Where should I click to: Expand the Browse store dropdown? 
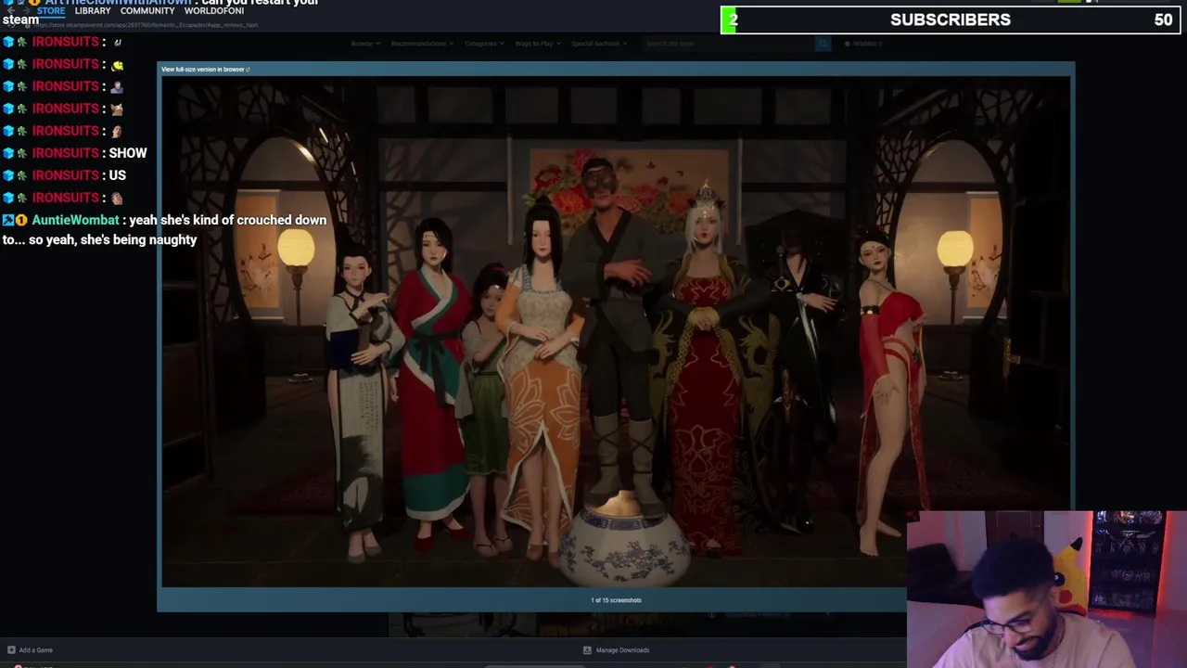point(364,44)
